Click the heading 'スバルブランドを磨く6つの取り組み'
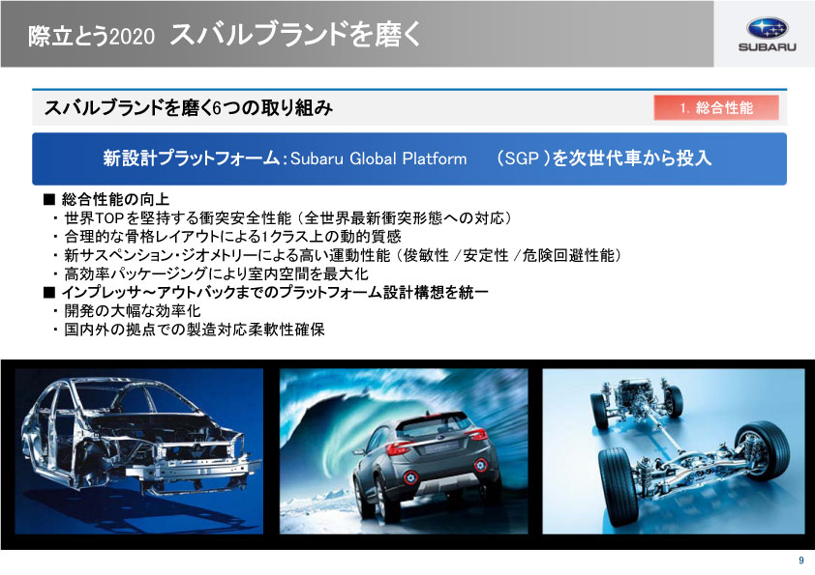The width and height of the screenshot is (815, 575). pos(188,108)
